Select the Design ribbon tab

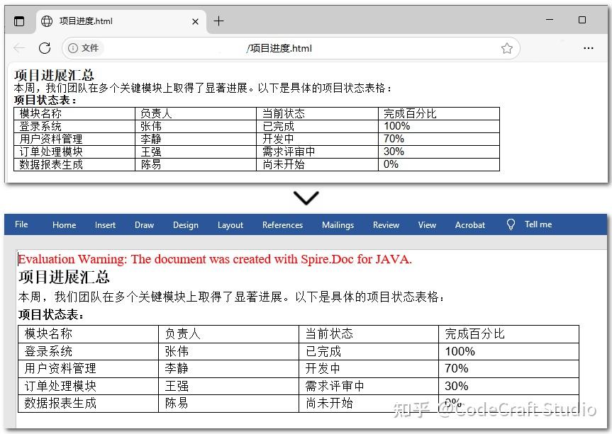point(185,224)
